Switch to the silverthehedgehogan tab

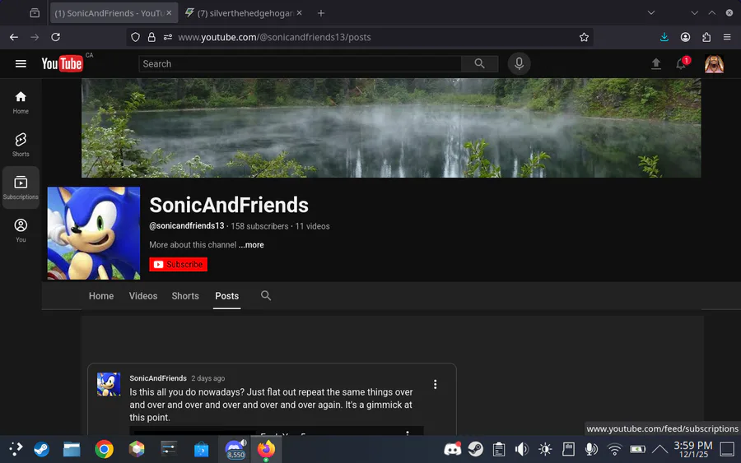[245, 13]
